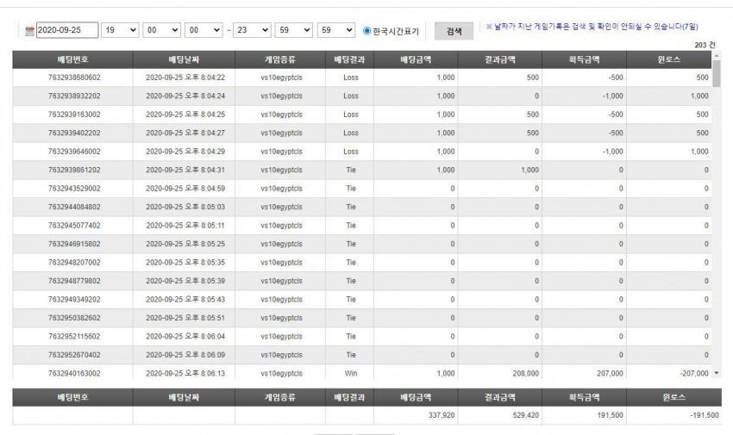Select bet number 7632946915802
The height and width of the screenshot is (435, 733).
point(74,244)
